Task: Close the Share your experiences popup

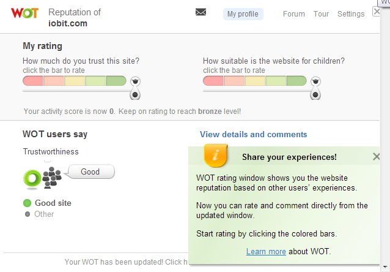Action: pos(377,157)
